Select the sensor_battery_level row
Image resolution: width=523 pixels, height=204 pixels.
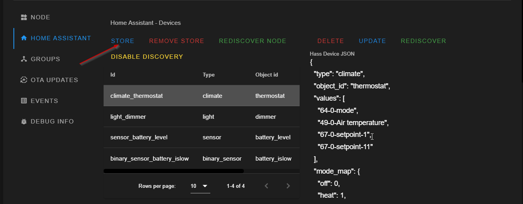point(202,137)
